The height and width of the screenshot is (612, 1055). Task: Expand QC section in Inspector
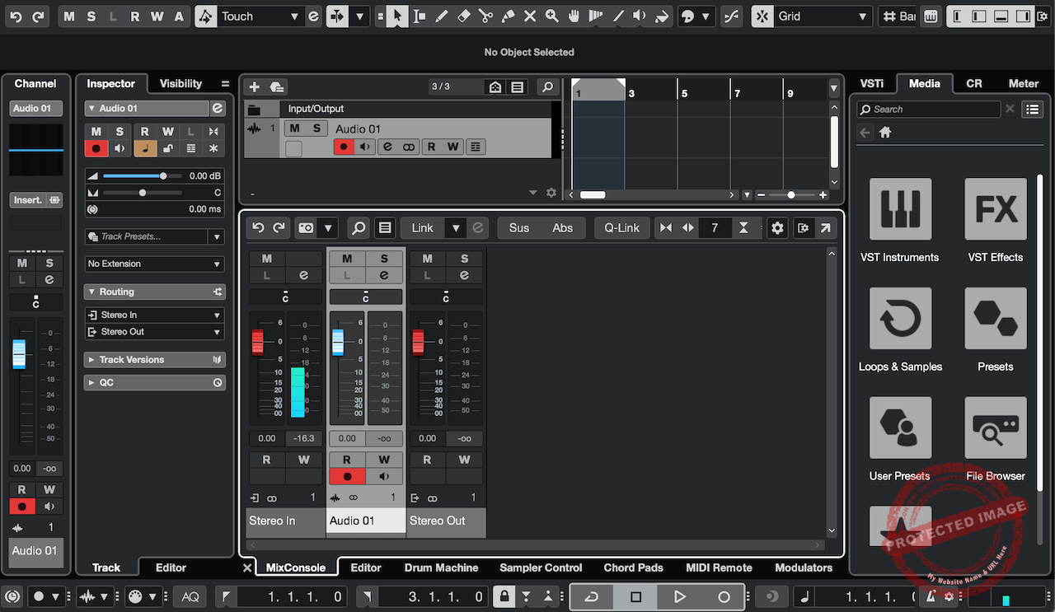[155, 382]
